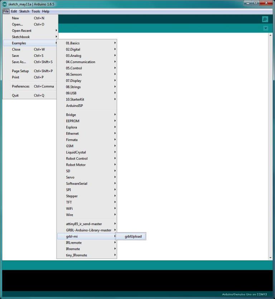This screenshot has height=299, width=275.
Task: Open the 09.USB examples submenu
Action: (87, 93)
